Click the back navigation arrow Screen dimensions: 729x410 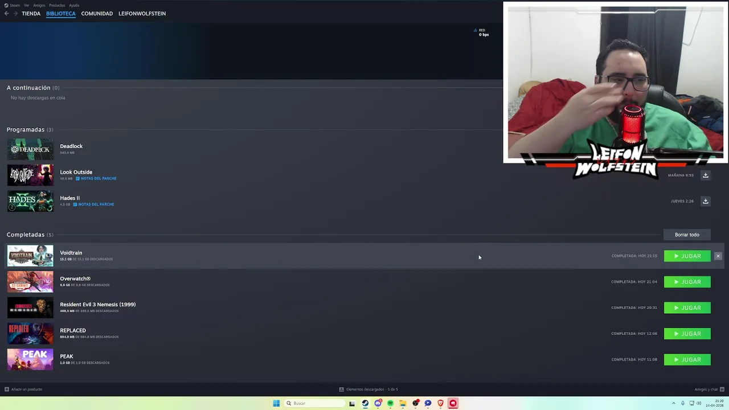click(x=6, y=14)
